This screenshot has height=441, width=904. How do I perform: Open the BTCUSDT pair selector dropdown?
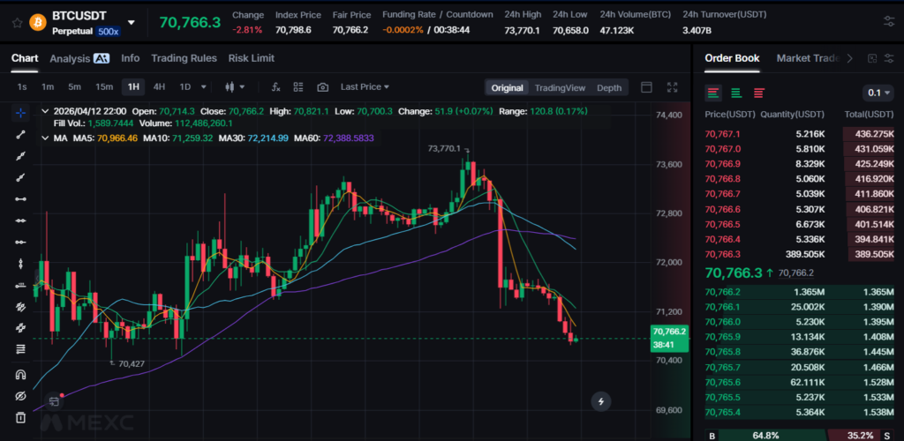pyautogui.click(x=132, y=22)
